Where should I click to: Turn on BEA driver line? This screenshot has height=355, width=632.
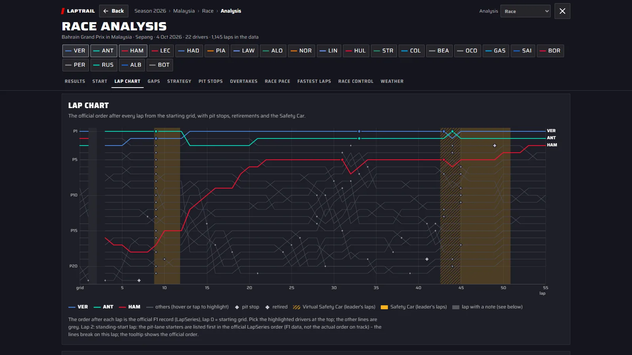tap(439, 51)
